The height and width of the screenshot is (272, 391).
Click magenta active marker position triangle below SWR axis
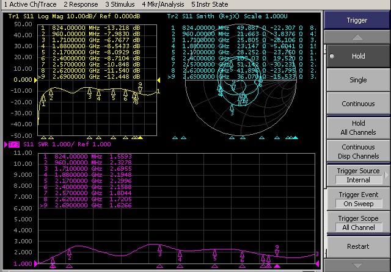pyautogui.click(x=277, y=266)
